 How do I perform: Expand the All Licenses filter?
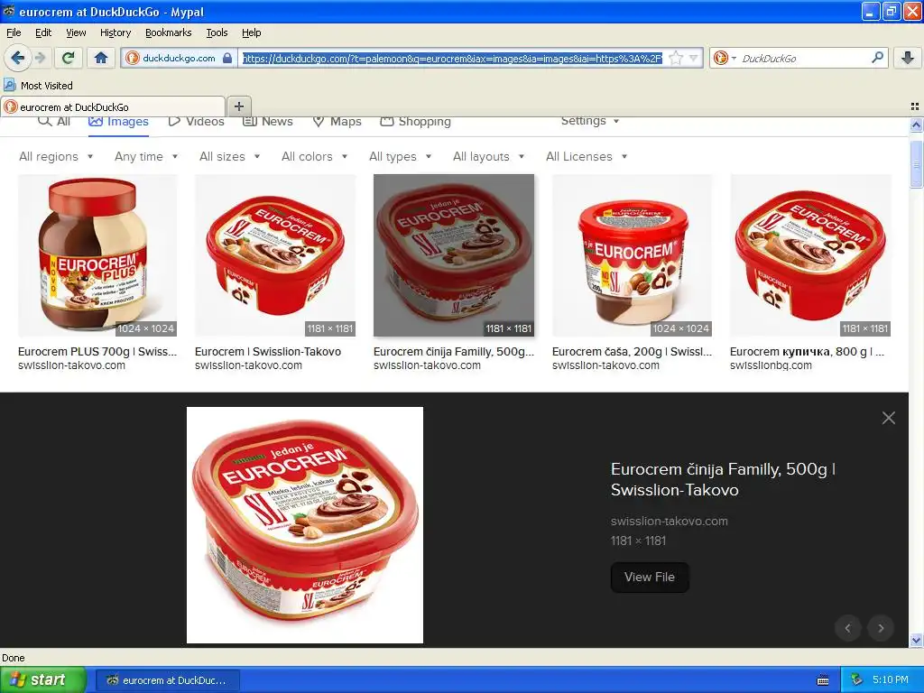pos(587,157)
